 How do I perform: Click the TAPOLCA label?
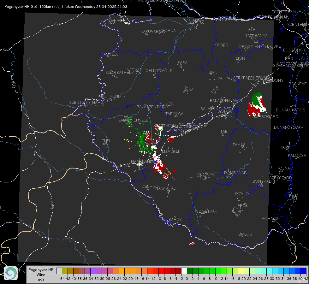(x=174, y=114)
